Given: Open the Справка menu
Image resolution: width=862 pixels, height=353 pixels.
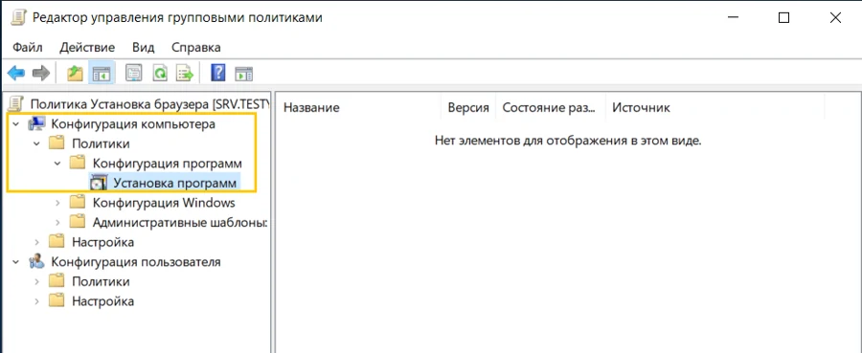Looking at the screenshot, I should tap(196, 47).
